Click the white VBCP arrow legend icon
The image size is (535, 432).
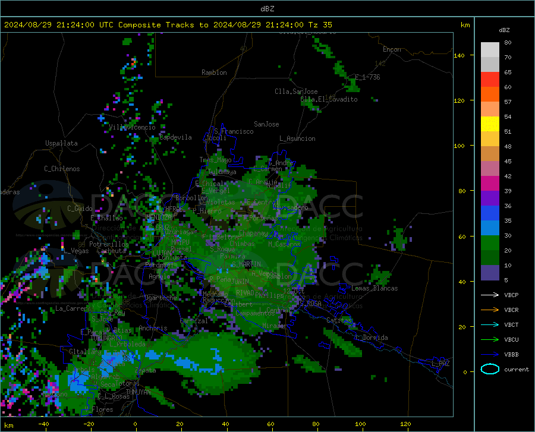coord(490,295)
